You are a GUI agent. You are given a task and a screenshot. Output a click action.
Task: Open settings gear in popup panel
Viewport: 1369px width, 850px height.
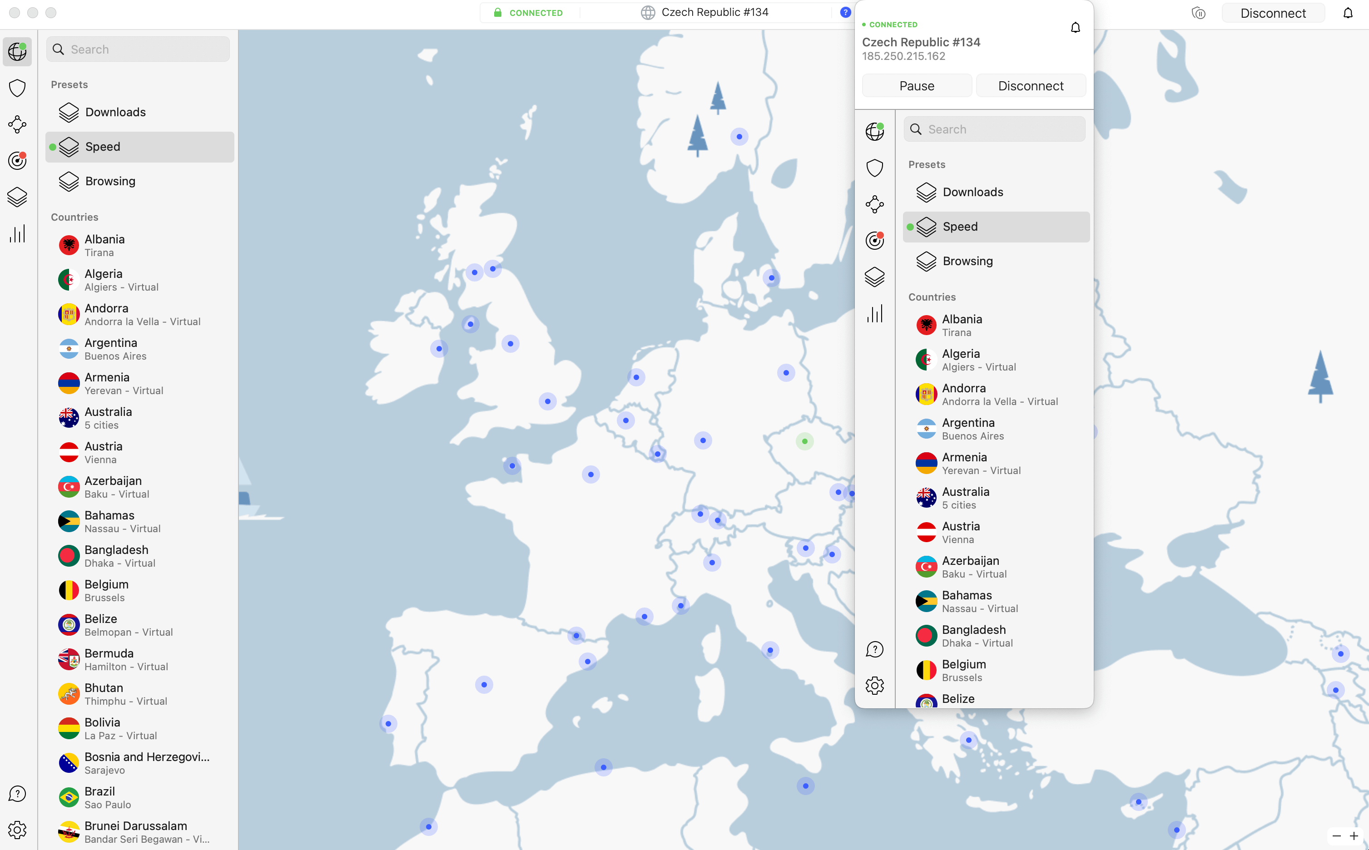tap(874, 685)
